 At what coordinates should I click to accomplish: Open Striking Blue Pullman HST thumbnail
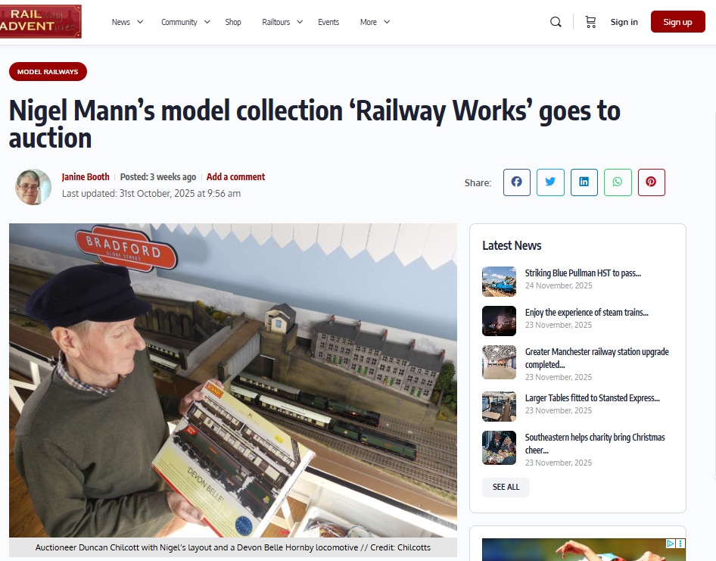[x=499, y=282]
